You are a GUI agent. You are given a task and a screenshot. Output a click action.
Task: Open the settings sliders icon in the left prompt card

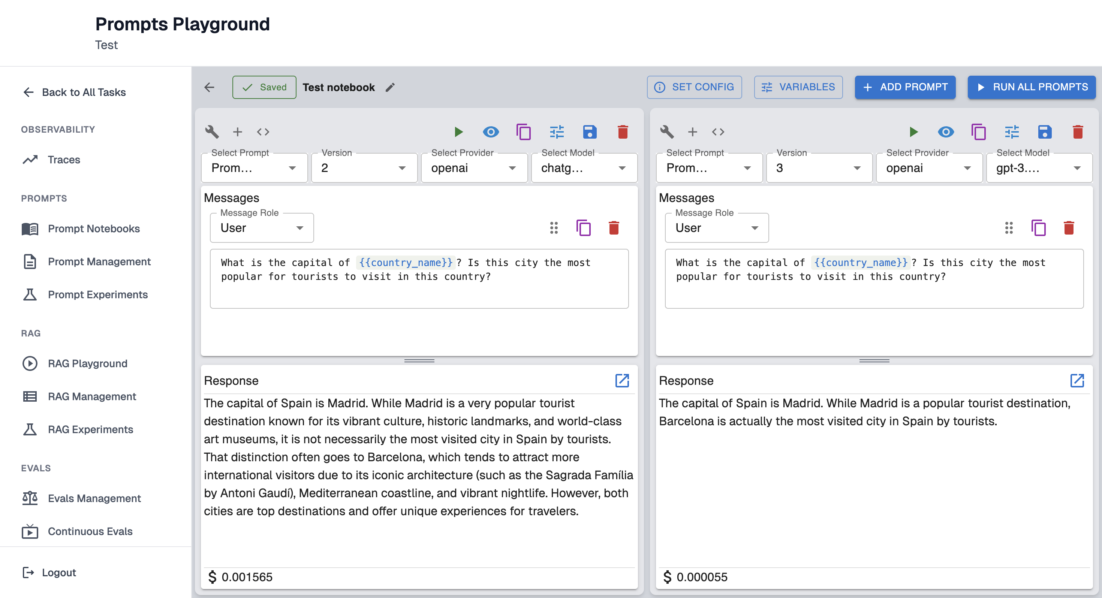[x=557, y=132]
